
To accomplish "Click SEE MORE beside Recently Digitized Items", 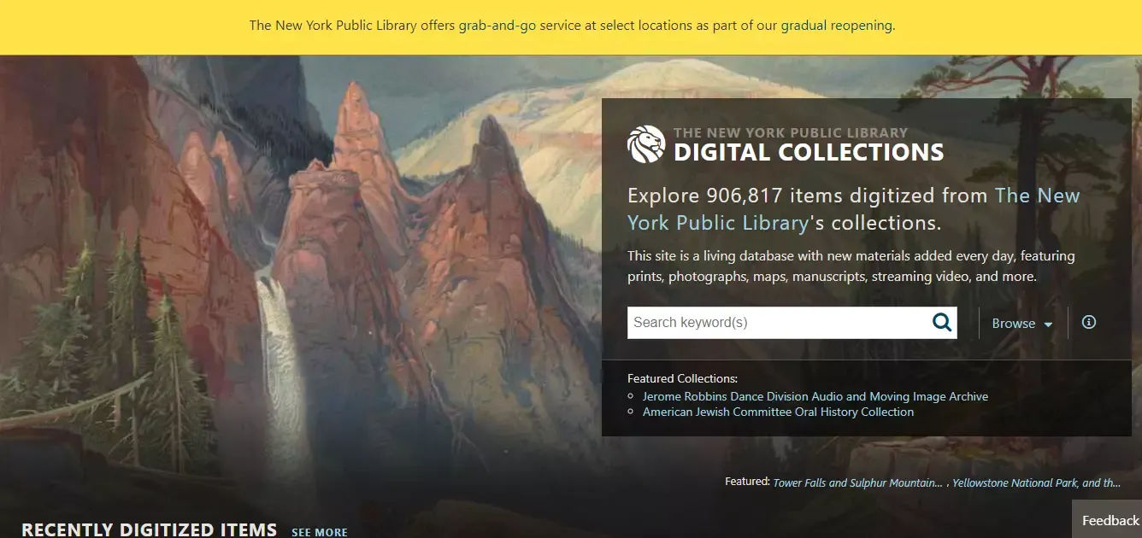I will click(x=320, y=532).
